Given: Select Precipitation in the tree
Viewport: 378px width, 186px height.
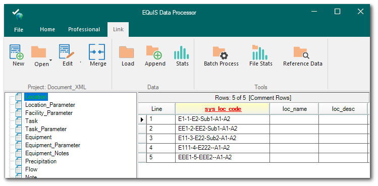Looking at the screenshot, I should tap(41, 161).
